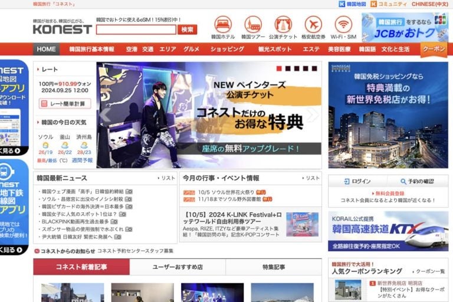Click the Seoul weather icon
The width and height of the screenshot is (453, 302).
45,145
